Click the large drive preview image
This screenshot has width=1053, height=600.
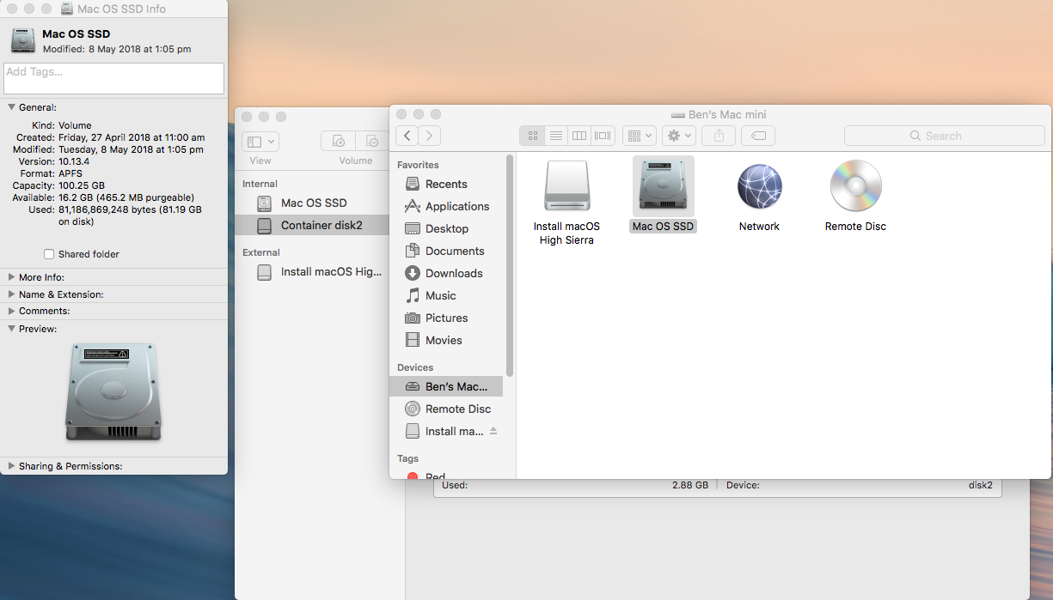tap(113, 392)
